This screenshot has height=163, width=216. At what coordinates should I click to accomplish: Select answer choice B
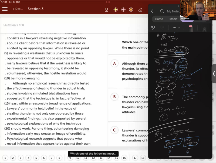pyautogui.click(x=114, y=97)
